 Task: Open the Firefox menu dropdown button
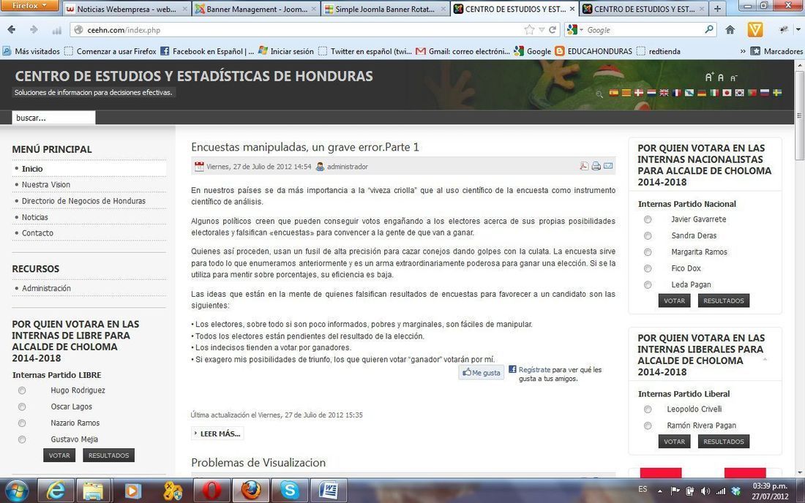30,6
